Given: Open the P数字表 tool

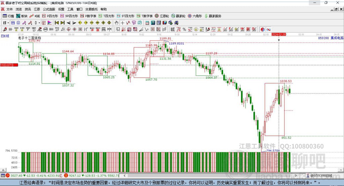Looking at the screenshot, I should click(88, 16).
